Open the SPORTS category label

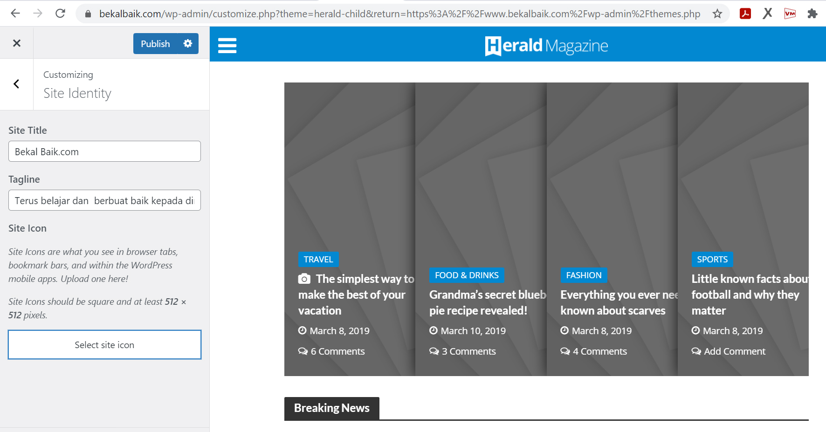pyautogui.click(x=712, y=259)
